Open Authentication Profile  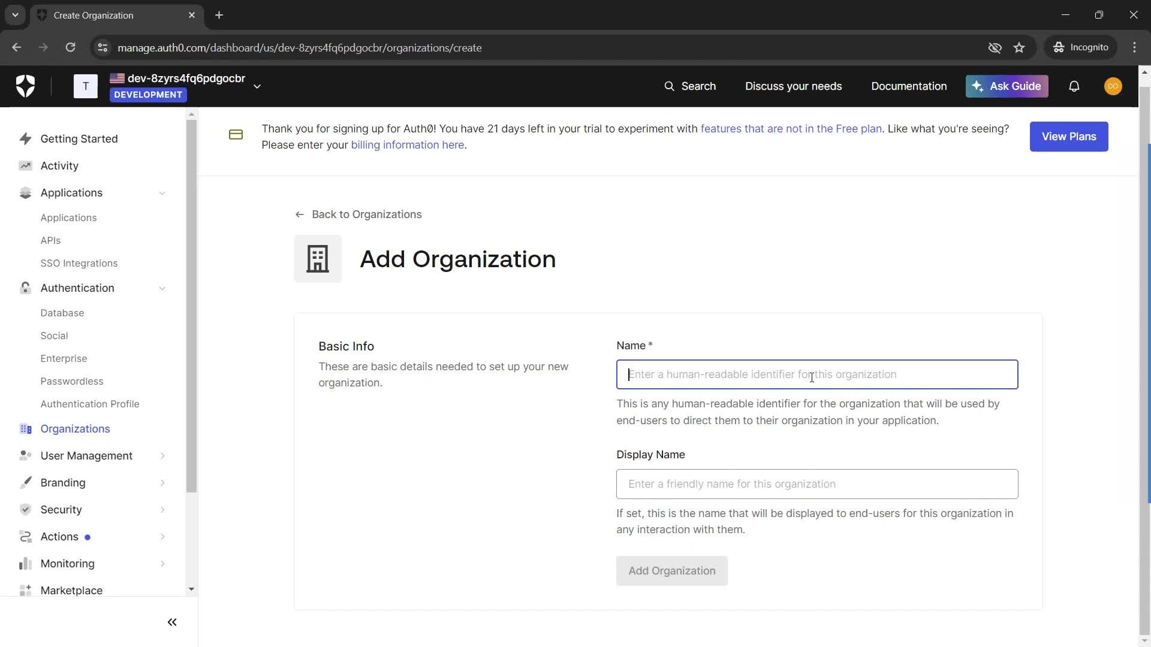pos(90,404)
